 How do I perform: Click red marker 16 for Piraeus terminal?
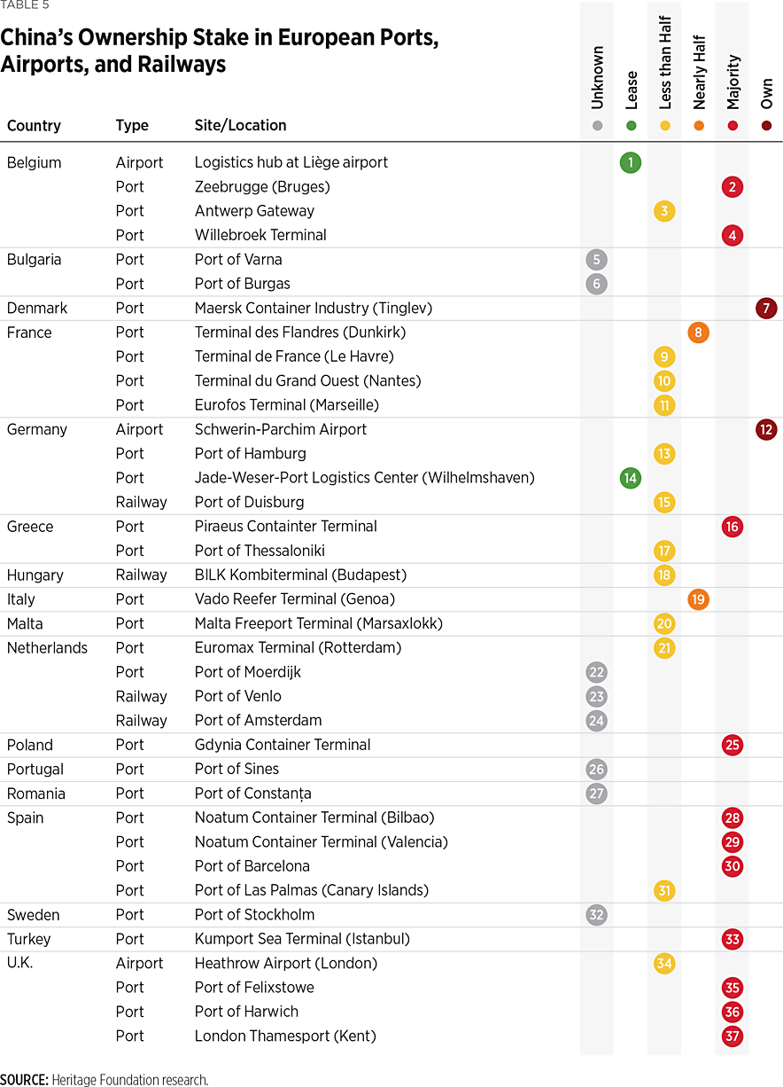click(732, 527)
